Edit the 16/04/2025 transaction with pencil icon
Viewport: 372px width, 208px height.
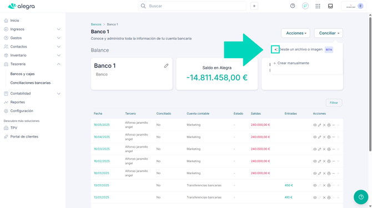(320, 137)
